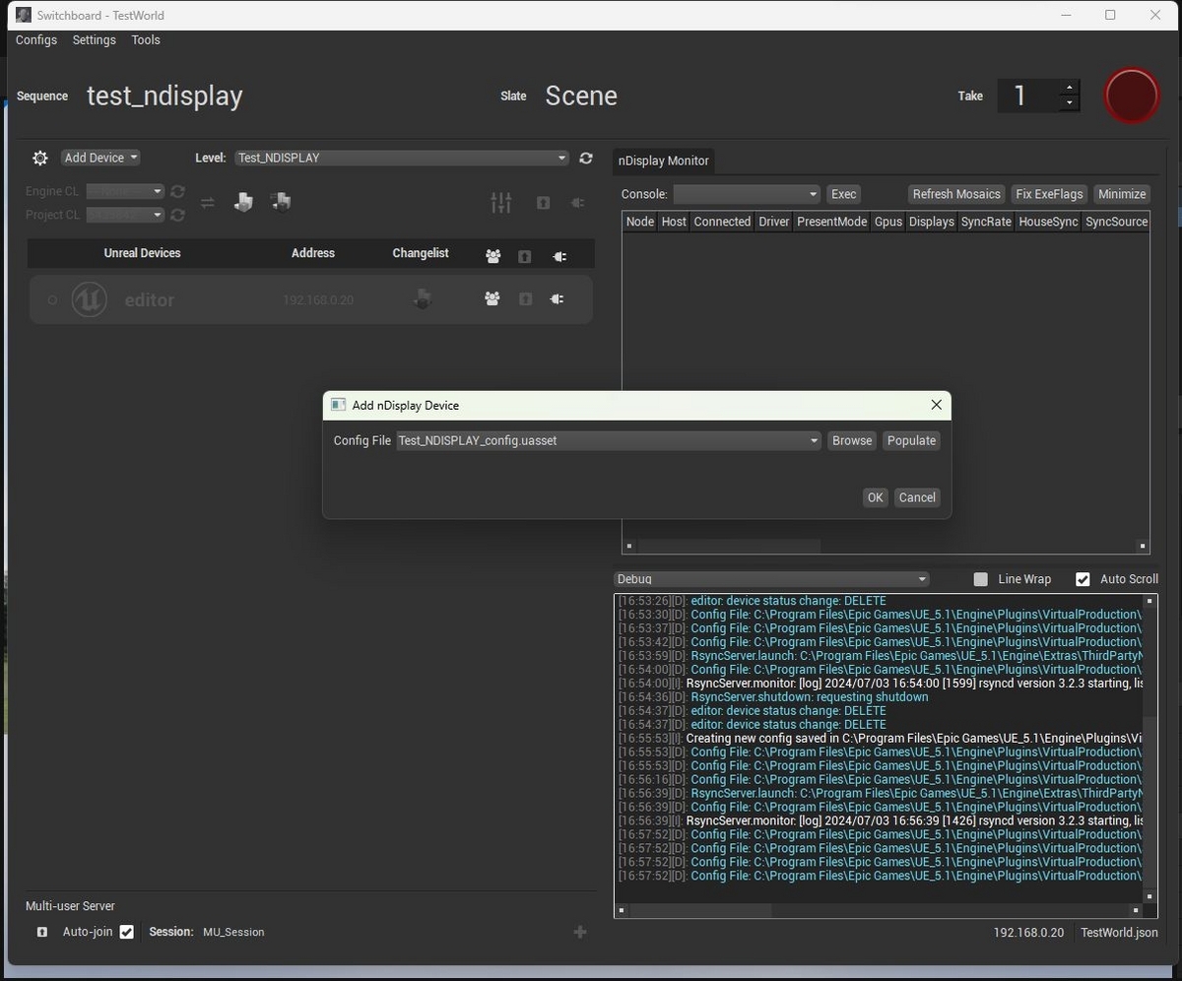Click the Exec button
This screenshot has height=981, width=1182.
(844, 194)
